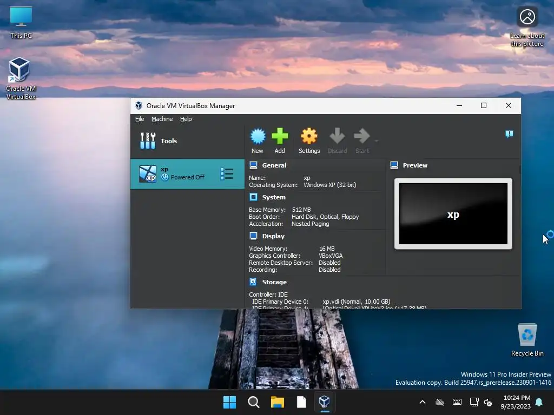
Task: Select the xp virtual machine entry
Action: point(187,173)
